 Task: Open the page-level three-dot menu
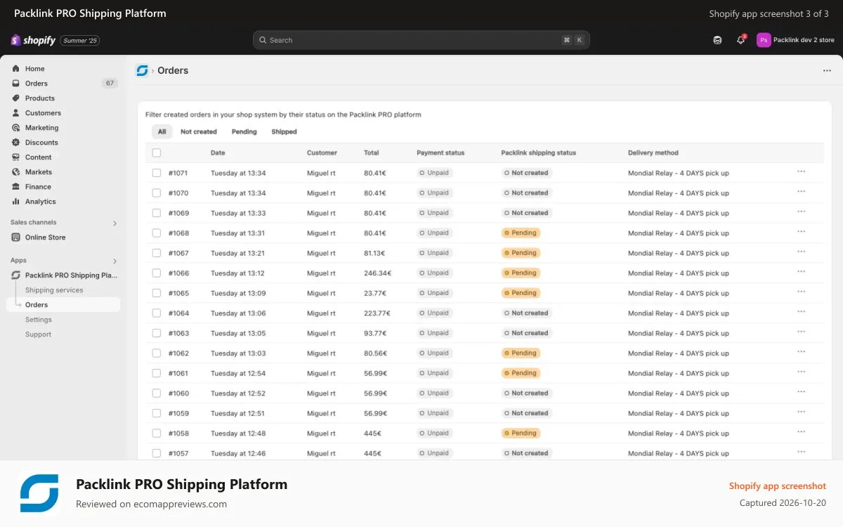coord(827,70)
